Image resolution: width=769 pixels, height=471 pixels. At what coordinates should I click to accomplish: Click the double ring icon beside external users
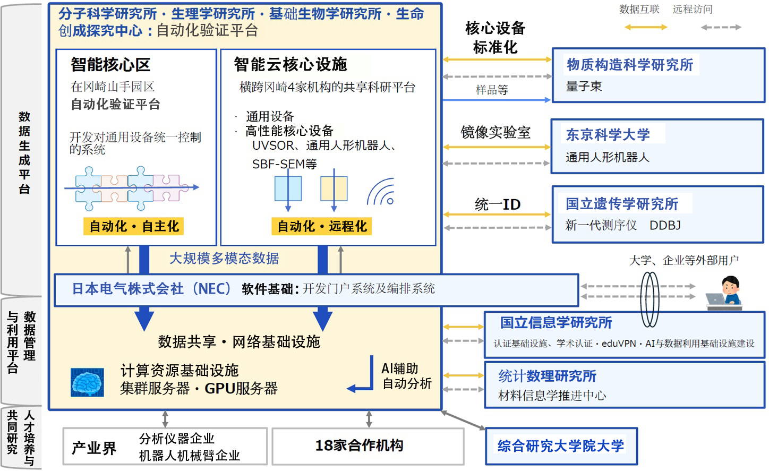click(x=650, y=299)
